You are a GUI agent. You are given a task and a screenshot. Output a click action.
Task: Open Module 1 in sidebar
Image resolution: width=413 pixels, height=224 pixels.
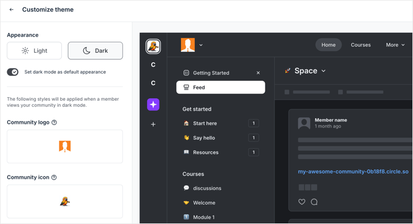[x=203, y=217]
